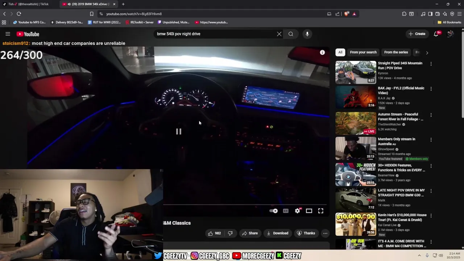Open Brave VPN shield icon
Viewport: 464px width, 261px height.
[452, 14]
